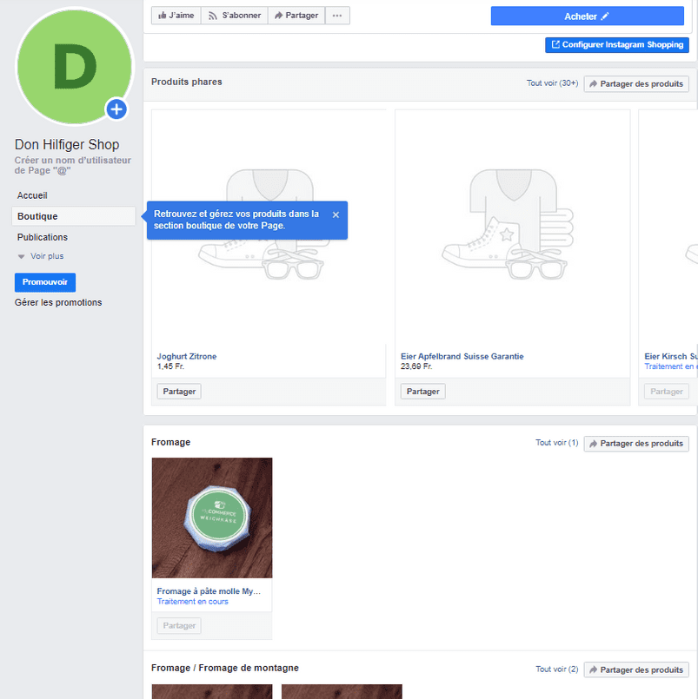Image resolution: width=698 pixels, height=699 pixels.
Task: Click Eier Apfelbrand Suisse Garantie name
Action: pos(462,356)
